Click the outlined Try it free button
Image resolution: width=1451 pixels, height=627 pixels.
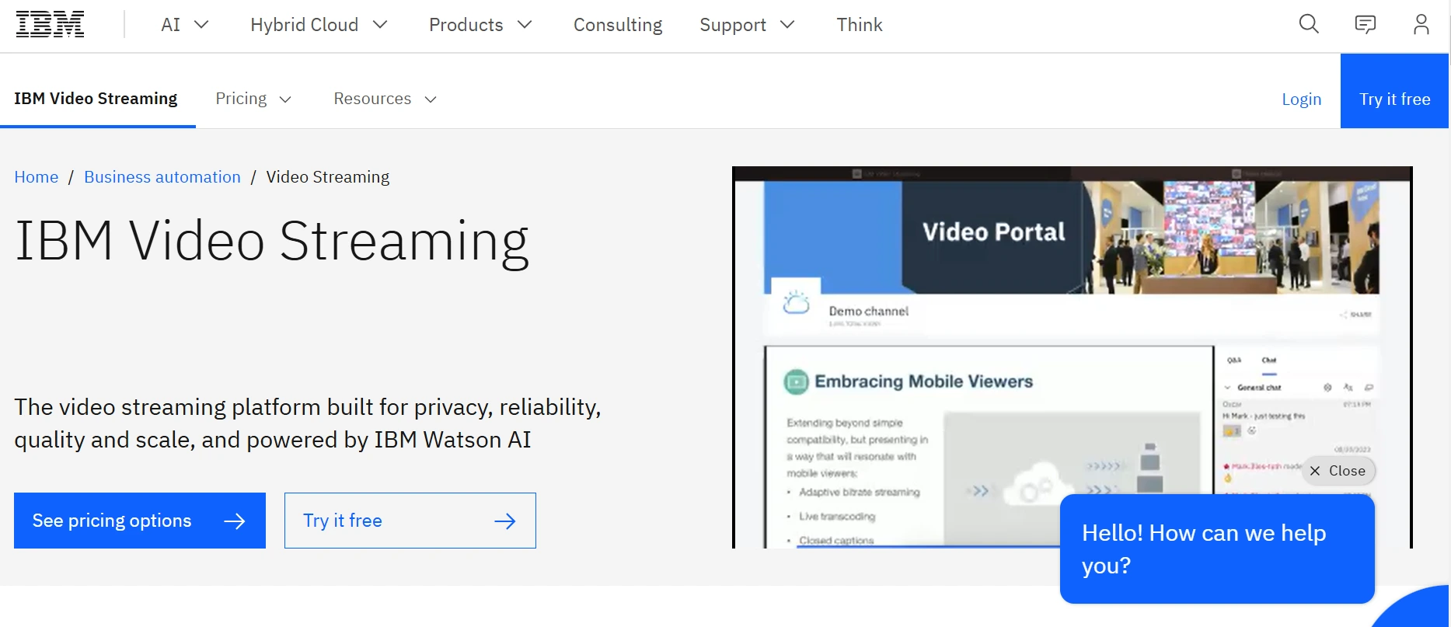[x=410, y=521]
